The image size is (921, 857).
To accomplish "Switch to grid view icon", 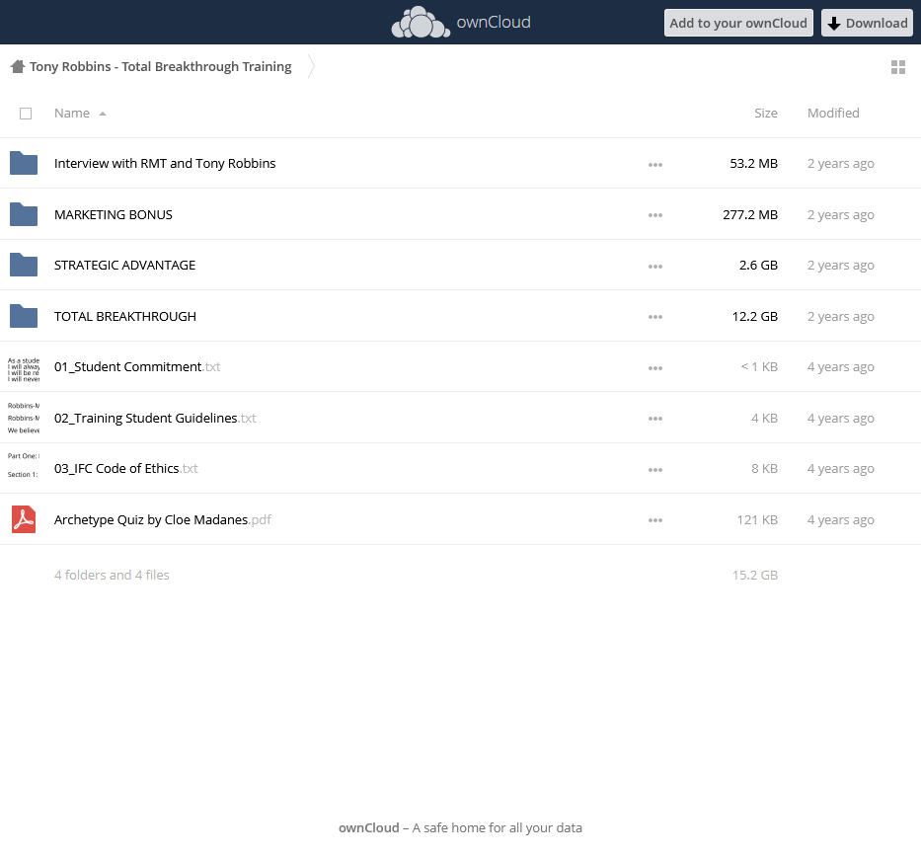I will [898, 67].
